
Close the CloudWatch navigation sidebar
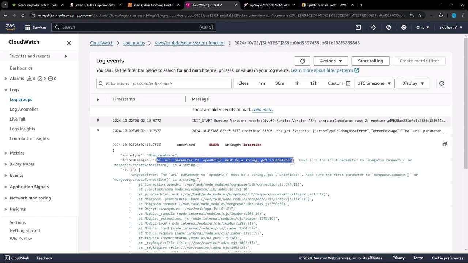(x=69, y=43)
